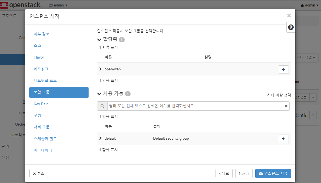Click the 취소 cancel button
Image resolution: width=321 pixels, height=183 pixels.
point(39,173)
